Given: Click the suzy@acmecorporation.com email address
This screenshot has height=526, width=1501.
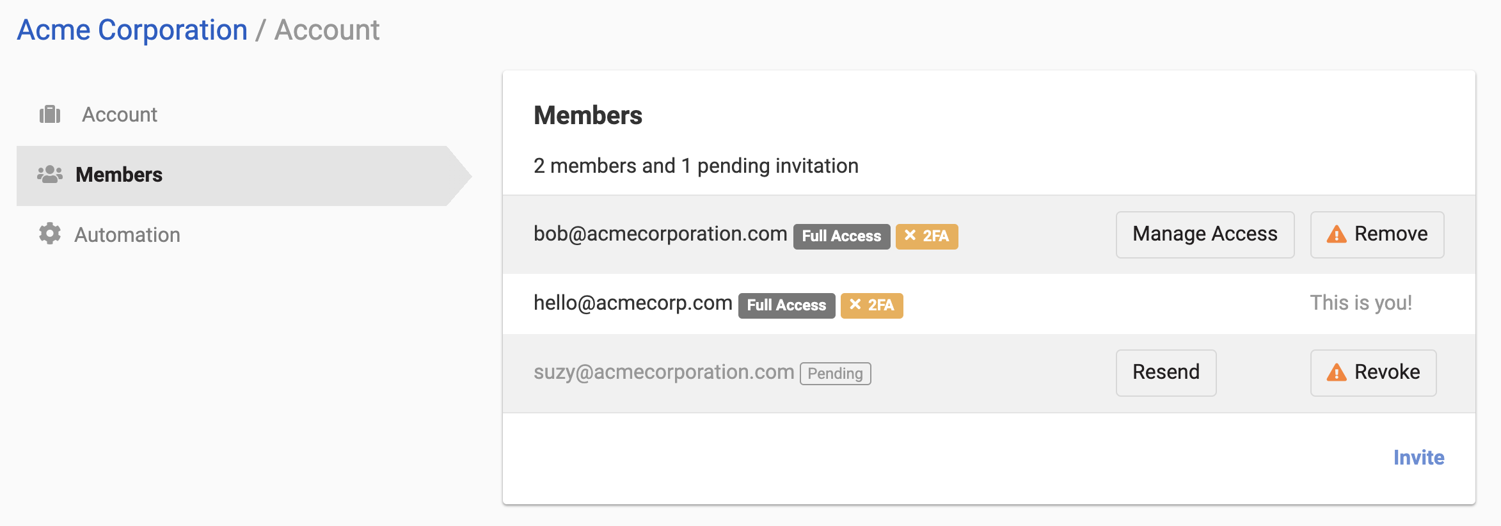Looking at the screenshot, I should point(663,372).
